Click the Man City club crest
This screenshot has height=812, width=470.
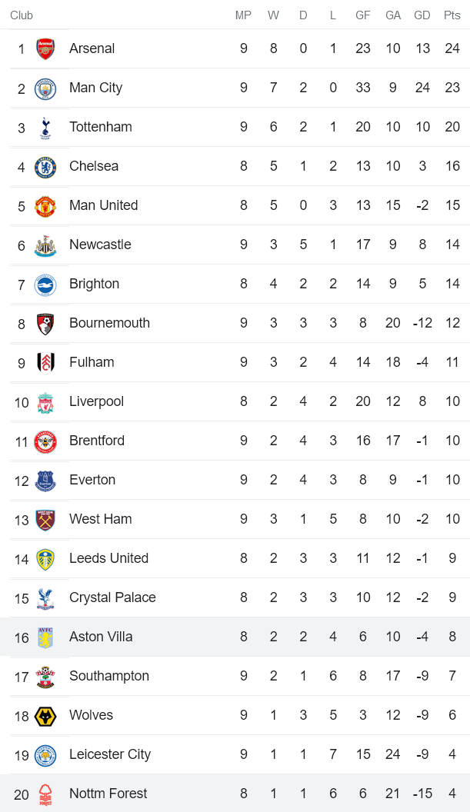pos(45,88)
